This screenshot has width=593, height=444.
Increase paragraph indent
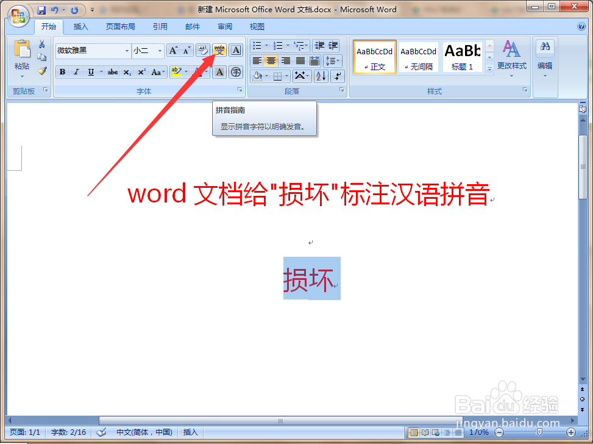[333, 46]
